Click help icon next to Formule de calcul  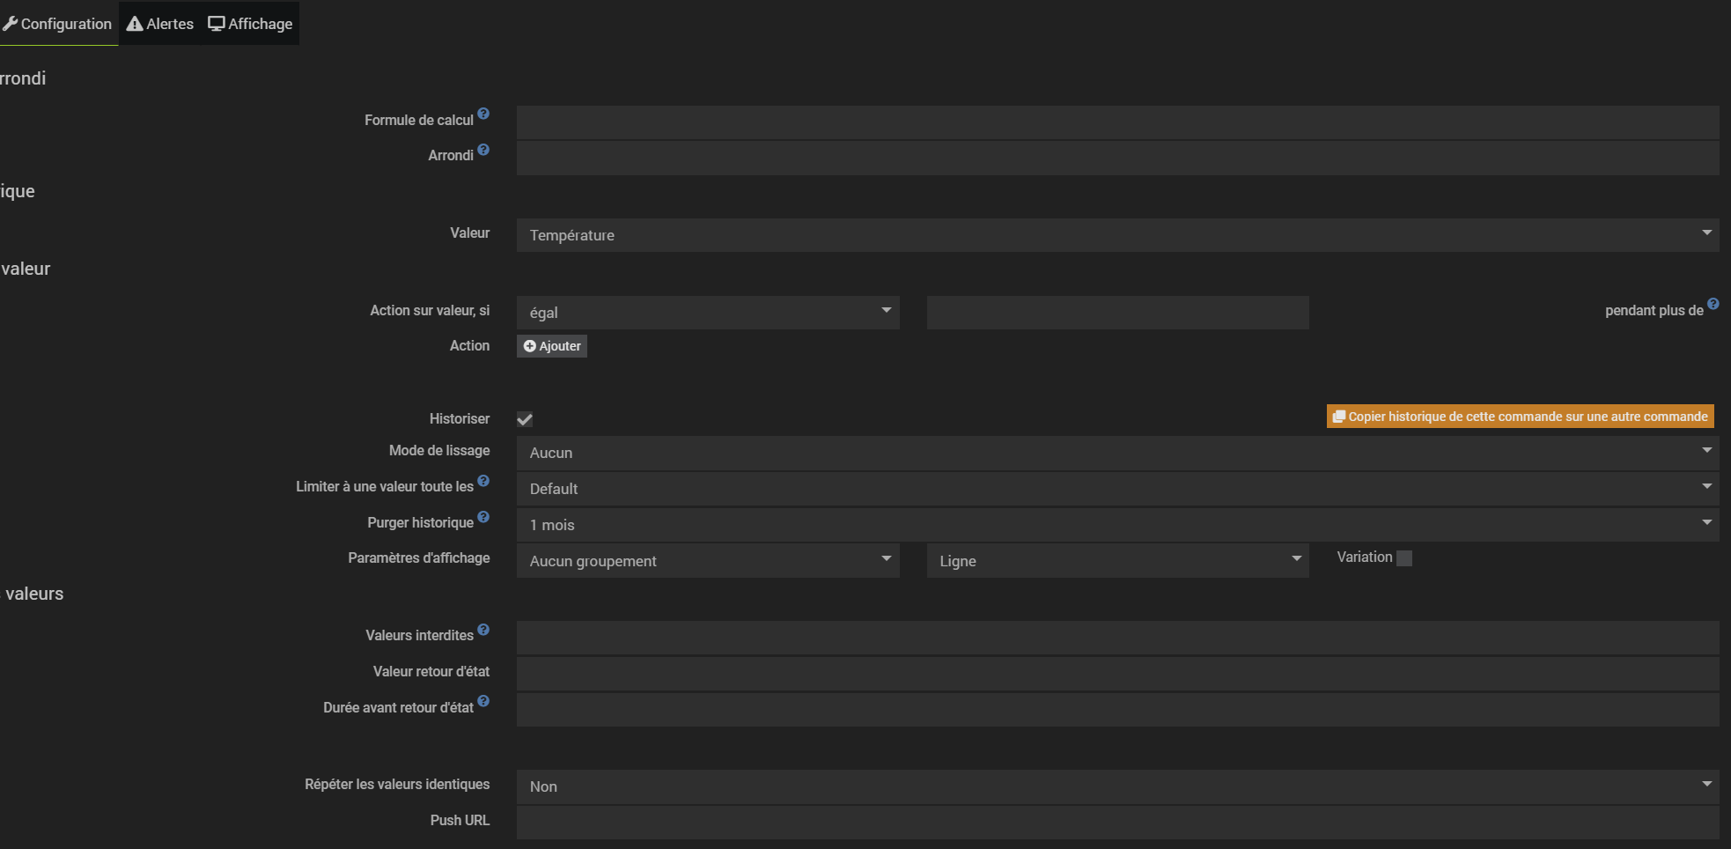click(483, 114)
